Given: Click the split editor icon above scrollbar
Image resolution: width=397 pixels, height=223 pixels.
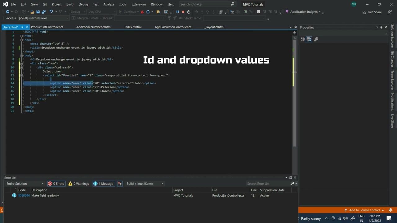Looking at the screenshot, I should coord(295,33).
